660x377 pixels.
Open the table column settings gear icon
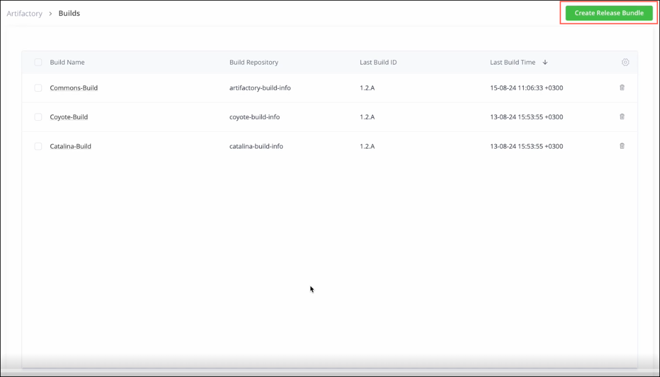625,62
